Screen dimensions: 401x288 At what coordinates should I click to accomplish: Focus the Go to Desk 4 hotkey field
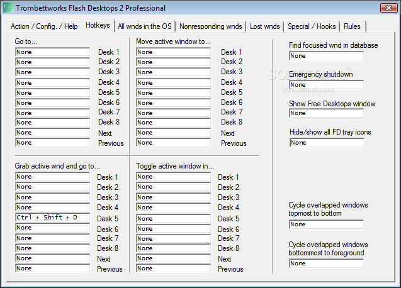53,83
